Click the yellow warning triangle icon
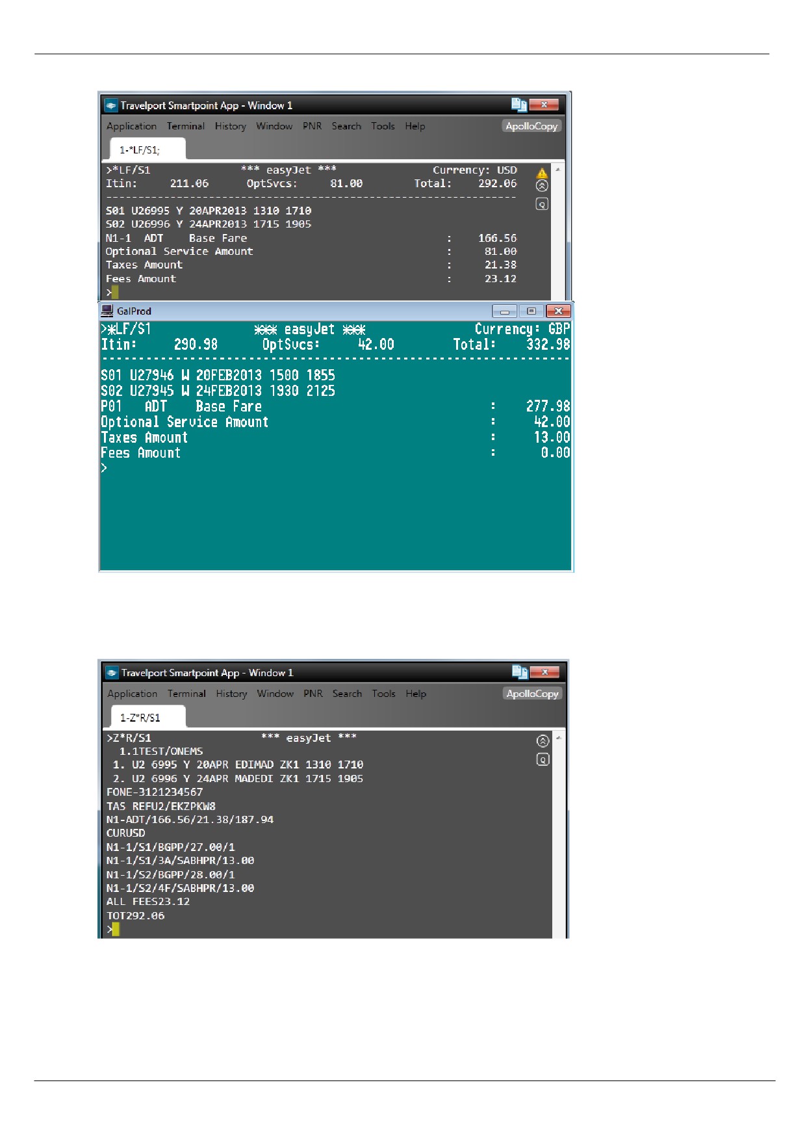Screen dimensions: 805x1139 [x=542, y=173]
